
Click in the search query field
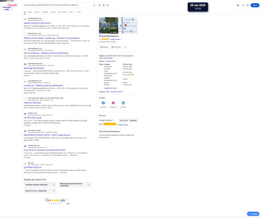[x=58, y=5]
